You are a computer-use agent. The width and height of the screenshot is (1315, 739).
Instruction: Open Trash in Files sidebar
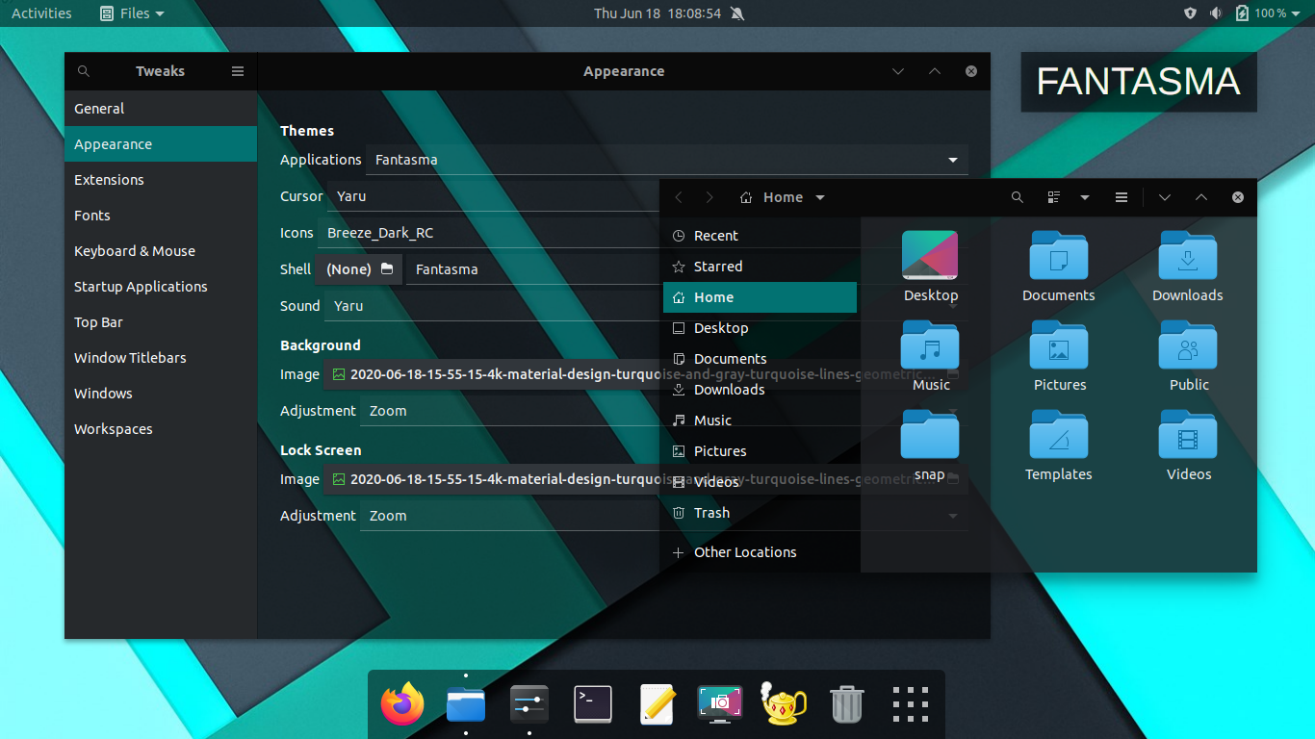(760, 513)
